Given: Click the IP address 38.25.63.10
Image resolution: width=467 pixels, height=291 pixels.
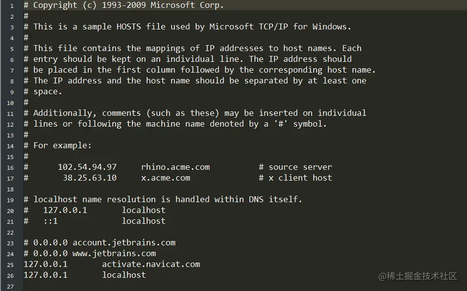Looking at the screenshot, I should pos(90,178).
